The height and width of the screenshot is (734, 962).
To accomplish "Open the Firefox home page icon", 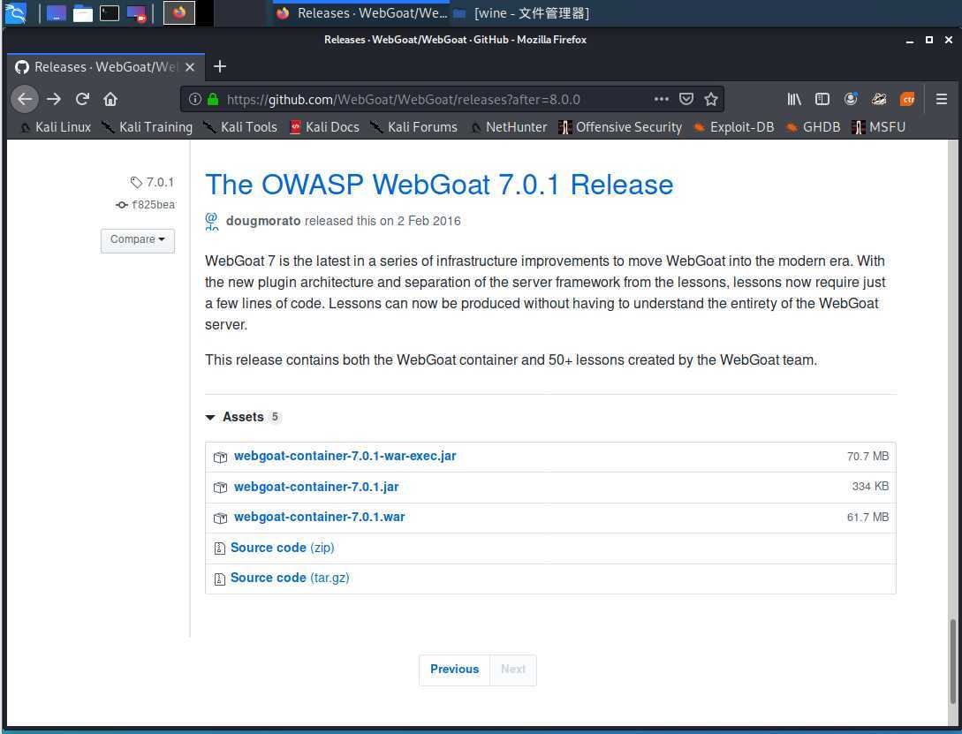I will (x=110, y=99).
